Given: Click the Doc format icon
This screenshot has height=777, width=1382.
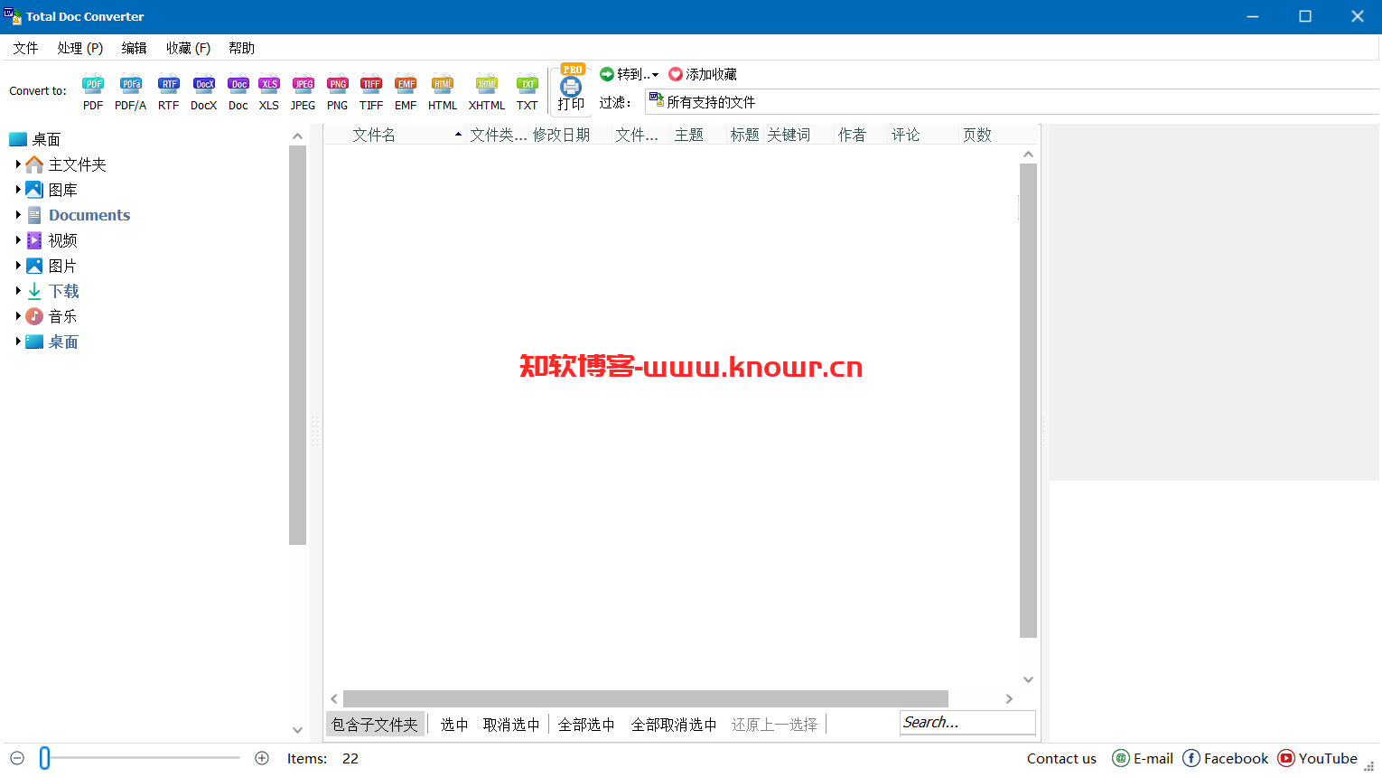Looking at the screenshot, I should click(238, 92).
